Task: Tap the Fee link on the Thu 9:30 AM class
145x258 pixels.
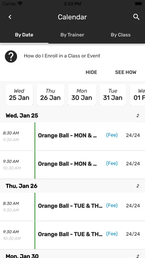Action: point(112,234)
